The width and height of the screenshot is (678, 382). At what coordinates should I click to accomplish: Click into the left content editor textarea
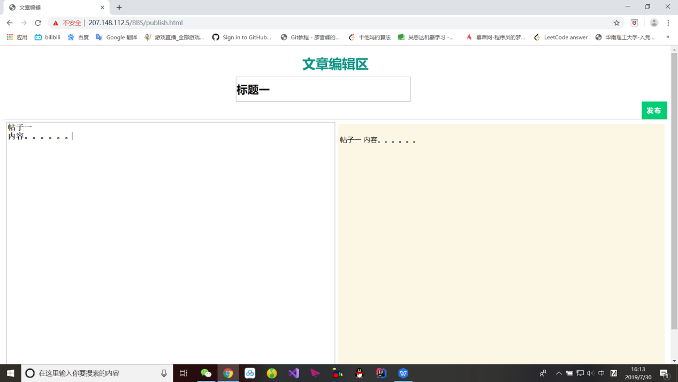tap(171, 243)
